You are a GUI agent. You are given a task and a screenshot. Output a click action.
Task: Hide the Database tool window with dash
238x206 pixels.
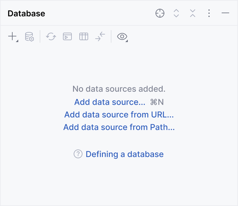[225, 13]
